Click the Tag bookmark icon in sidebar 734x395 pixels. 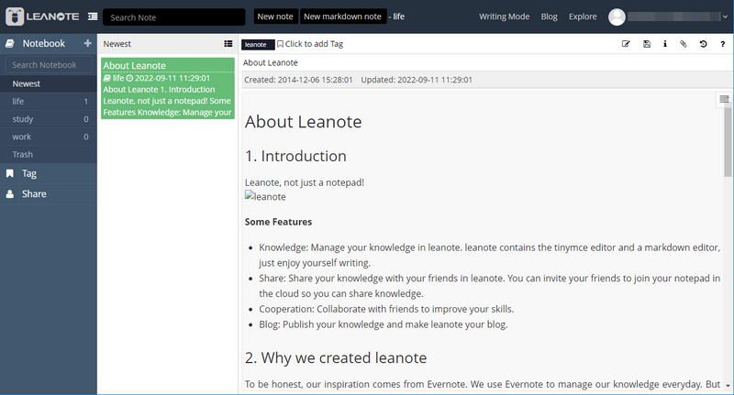point(10,173)
